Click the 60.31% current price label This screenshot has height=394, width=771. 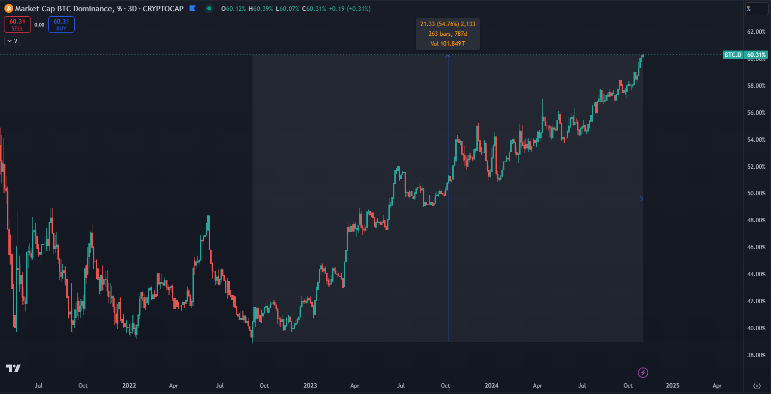point(756,54)
